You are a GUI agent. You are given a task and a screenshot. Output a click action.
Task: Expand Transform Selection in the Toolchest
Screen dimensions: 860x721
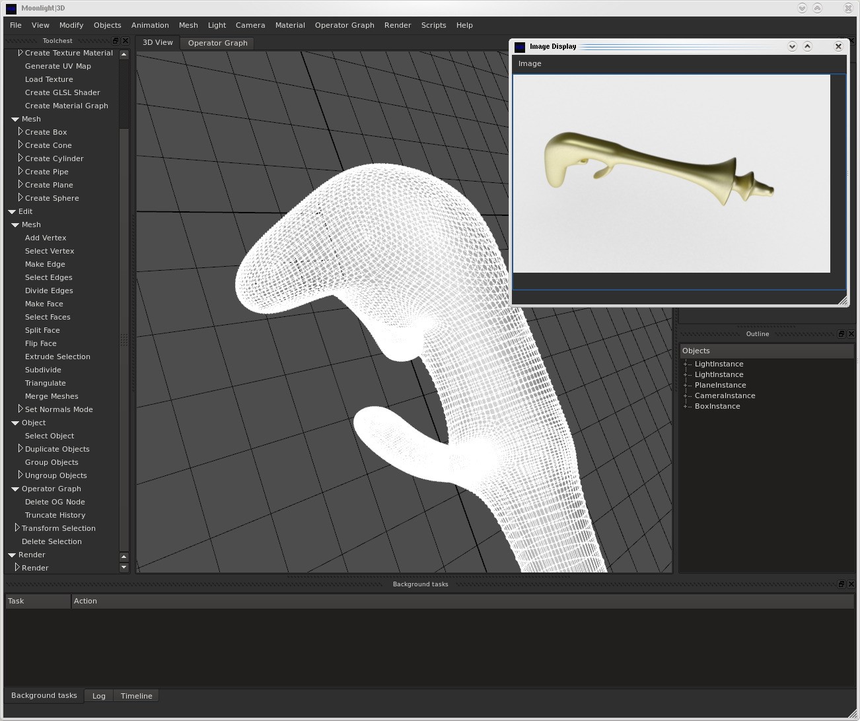point(17,528)
